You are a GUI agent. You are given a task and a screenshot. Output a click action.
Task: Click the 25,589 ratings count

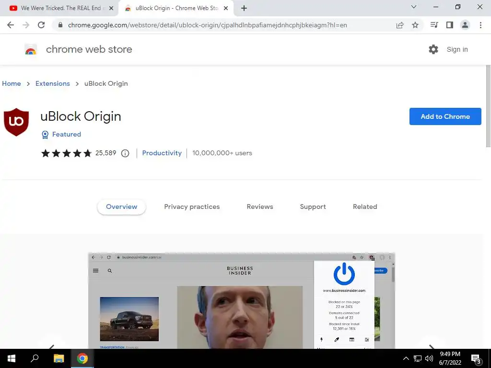click(106, 153)
